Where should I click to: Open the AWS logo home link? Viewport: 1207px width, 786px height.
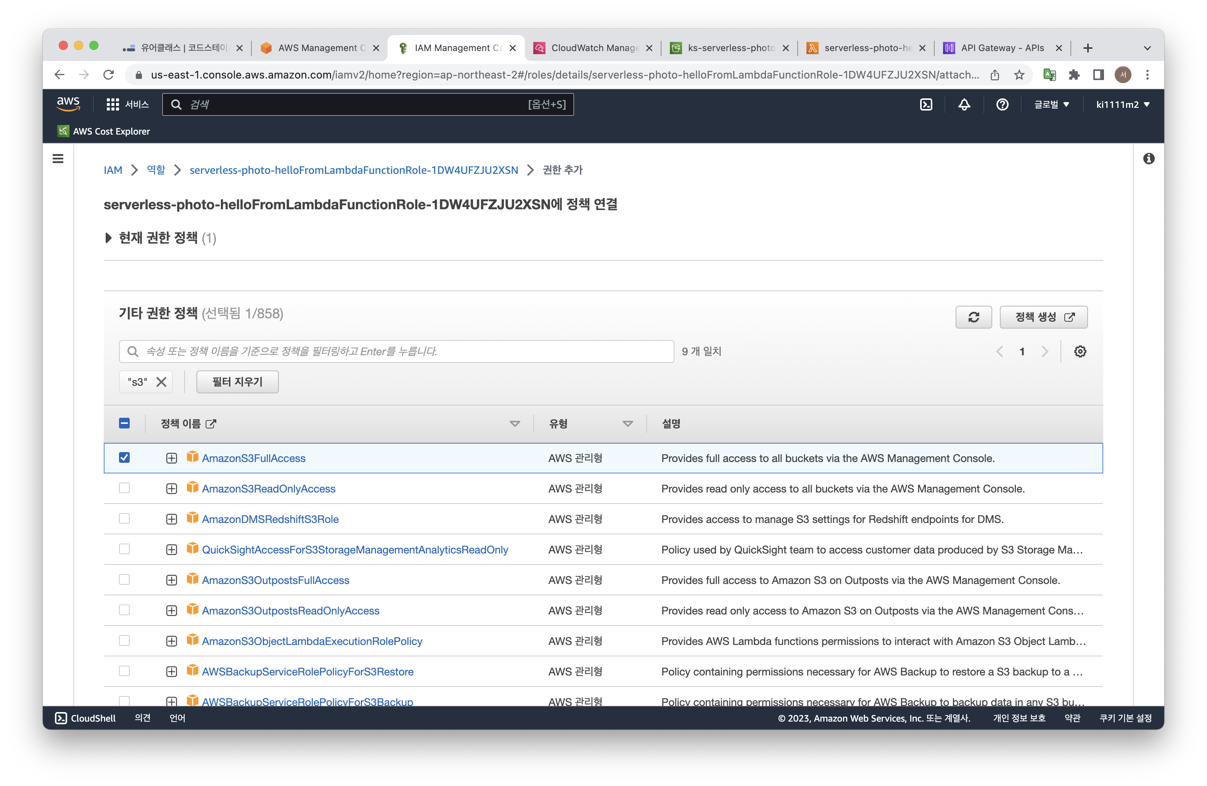68,104
